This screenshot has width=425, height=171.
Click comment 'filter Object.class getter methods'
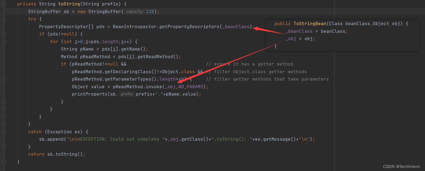tap(256, 72)
